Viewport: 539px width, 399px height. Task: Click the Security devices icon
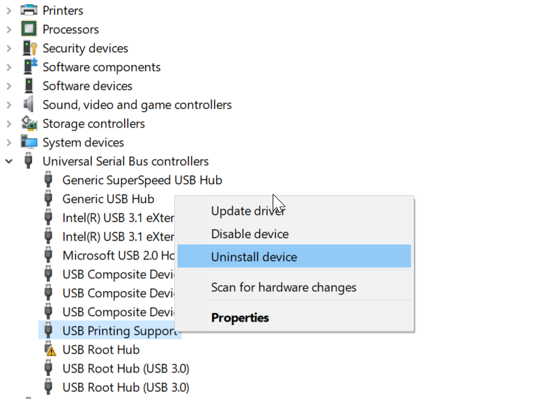(29, 48)
